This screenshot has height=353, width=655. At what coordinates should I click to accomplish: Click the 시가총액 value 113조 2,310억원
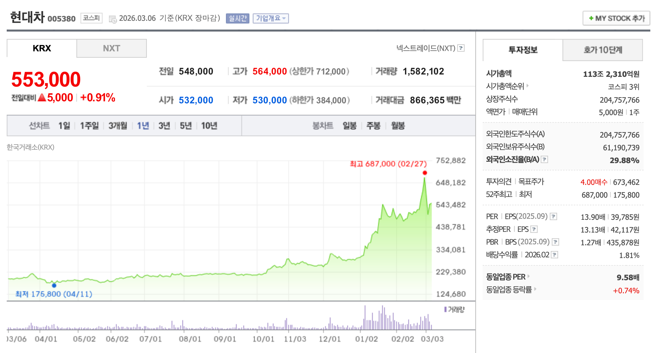coord(611,74)
